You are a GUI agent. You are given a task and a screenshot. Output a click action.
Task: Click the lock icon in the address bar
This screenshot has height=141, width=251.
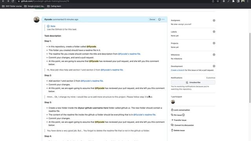[19, 1]
